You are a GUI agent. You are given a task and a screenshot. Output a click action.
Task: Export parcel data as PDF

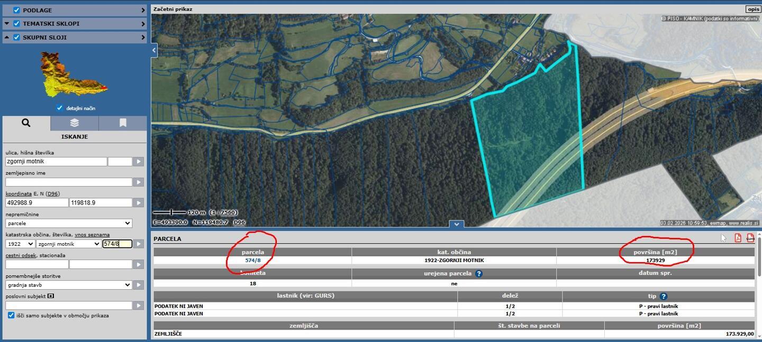coord(738,238)
